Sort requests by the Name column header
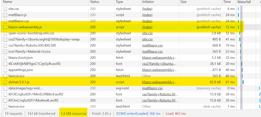Viewport: 261px width, 117px height. (8, 2)
